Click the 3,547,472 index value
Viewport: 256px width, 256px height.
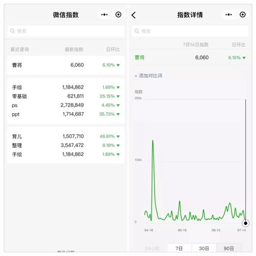click(72, 145)
